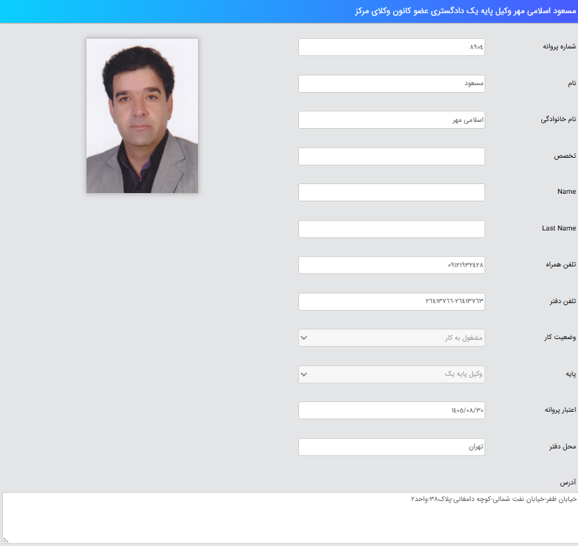Image resolution: width=578 pixels, height=546 pixels.
Task: Click the تخصص label
Action: (x=565, y=156)
